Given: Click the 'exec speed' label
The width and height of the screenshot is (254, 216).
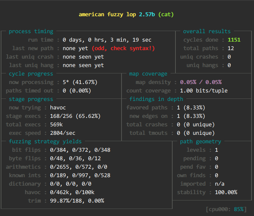Looking at the screenshot, I should pos(25,133).
